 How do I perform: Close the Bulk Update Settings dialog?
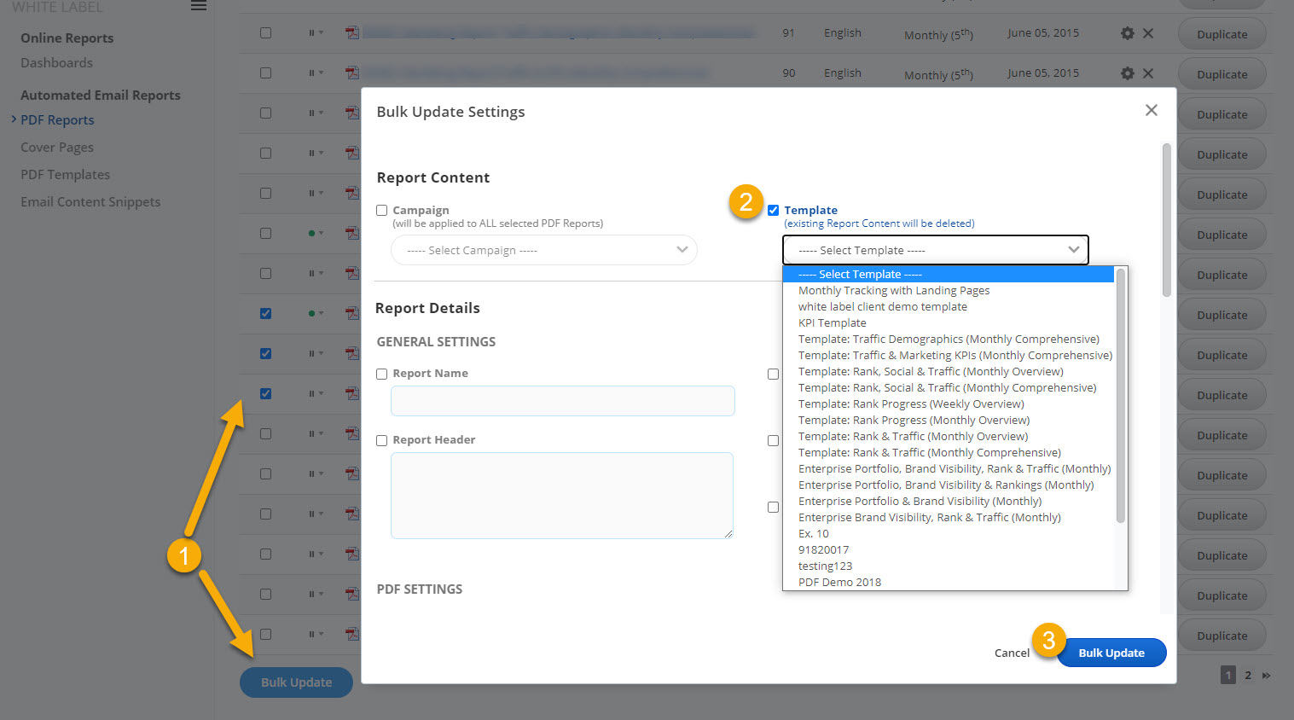[x=1151, y=110]
